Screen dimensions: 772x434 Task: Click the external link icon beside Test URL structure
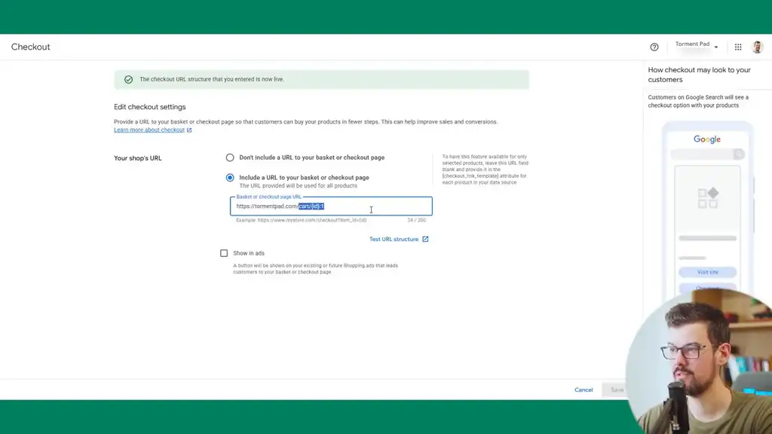pos(425,239)
